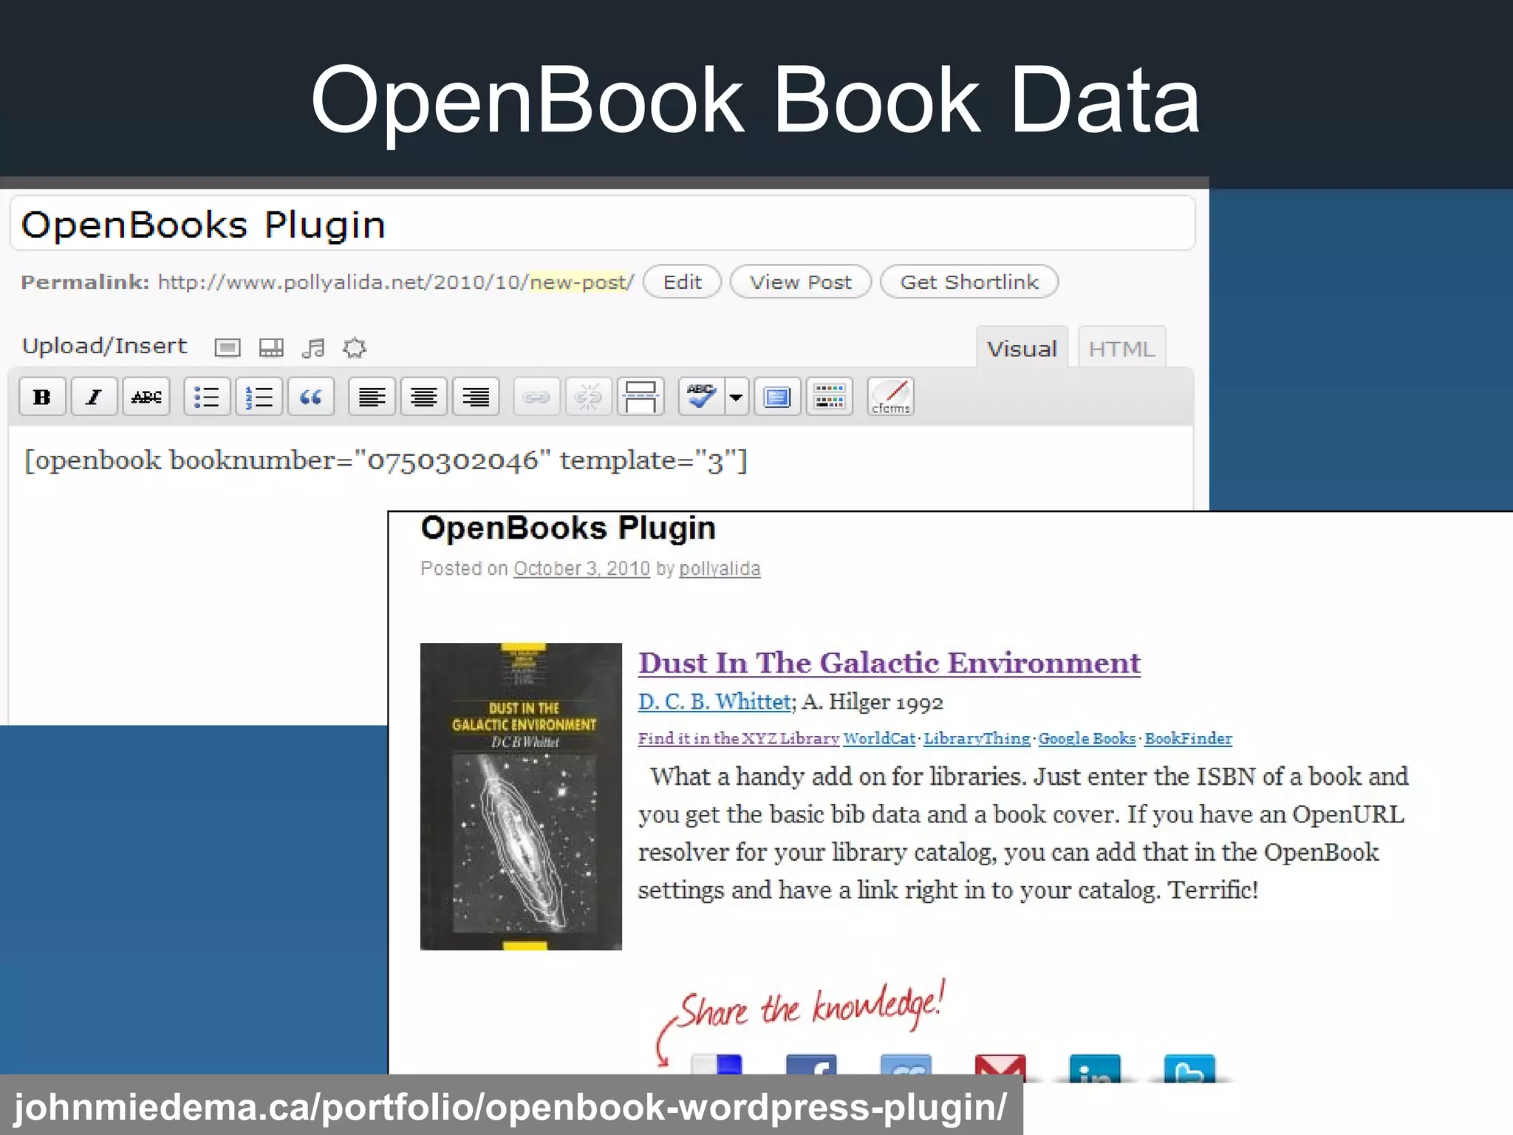Run the spellchecker ABC check icon
The width and height of the screenshot is (1513, 1135).
click(x=700, y=397)
